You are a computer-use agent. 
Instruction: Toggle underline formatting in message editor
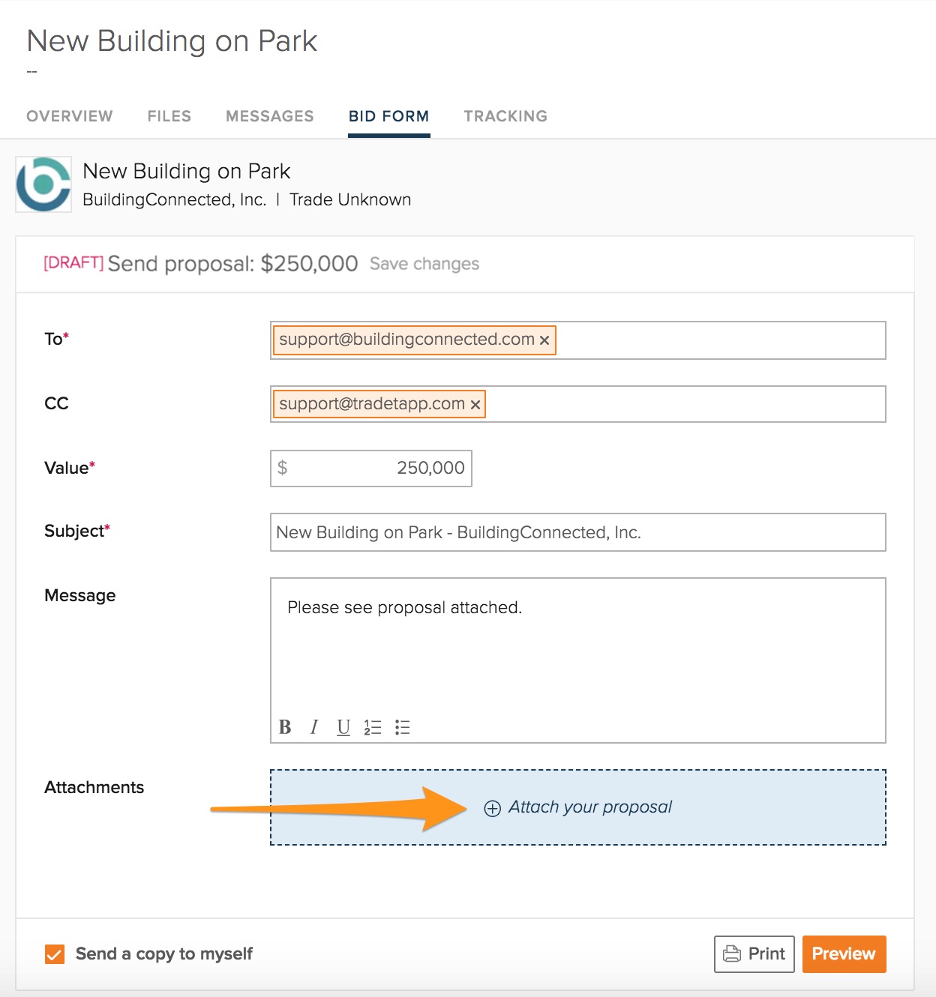click(343, 727)
